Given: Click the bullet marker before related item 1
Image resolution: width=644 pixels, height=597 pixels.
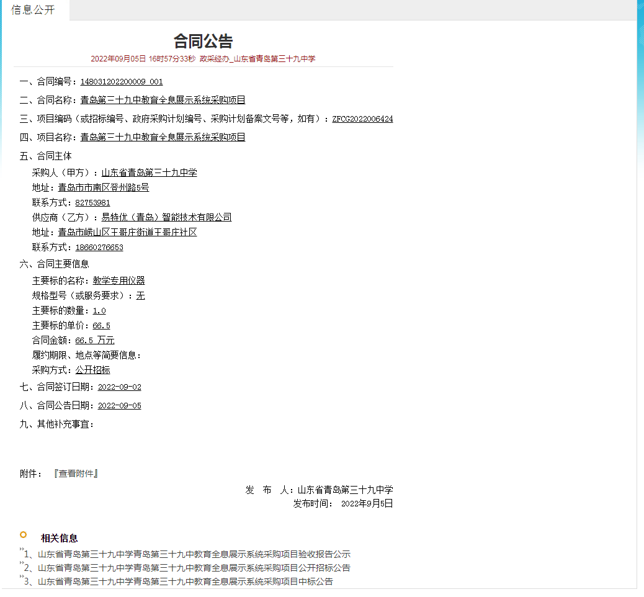Looking at the screenshot, I should coord(21,550).
